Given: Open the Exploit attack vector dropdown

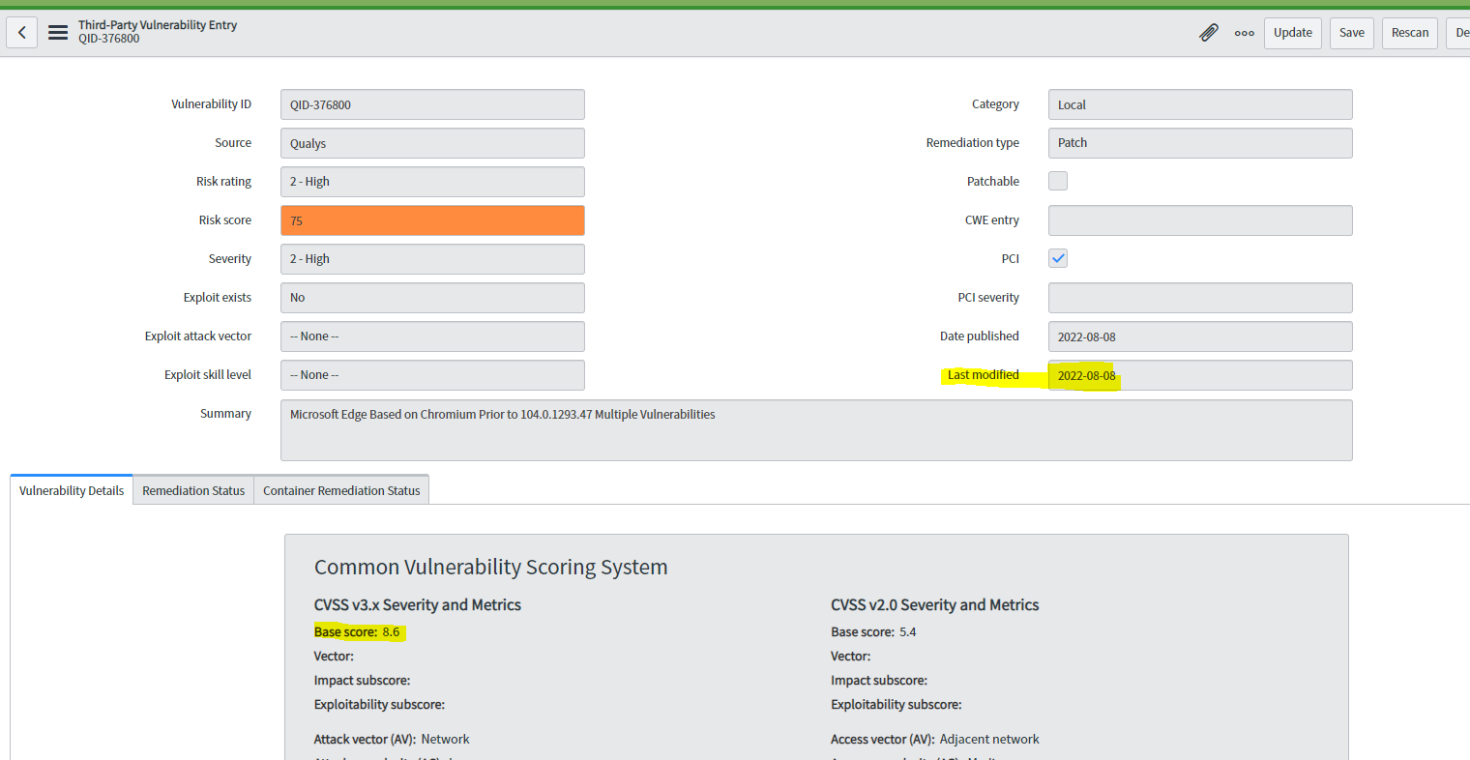Looking at the screenshot, I should coord(432,336).
